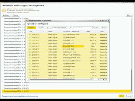Image resolution: width=135 pixels, height=101 pixels.
Task: Click the scroll-up arrow button in dialog footer
Action: pos(101,80)
